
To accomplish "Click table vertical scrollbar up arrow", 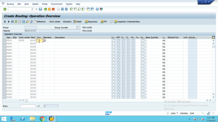I will (214, 41).
